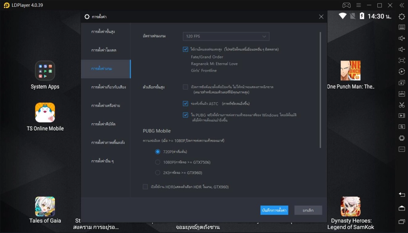
Task: Uncheck the high frame rate mode checkbox
Action: coord(185,49)
